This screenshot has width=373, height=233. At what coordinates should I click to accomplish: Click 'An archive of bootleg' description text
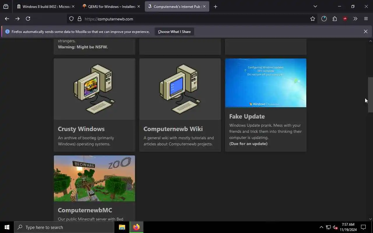tap(86, 141)
